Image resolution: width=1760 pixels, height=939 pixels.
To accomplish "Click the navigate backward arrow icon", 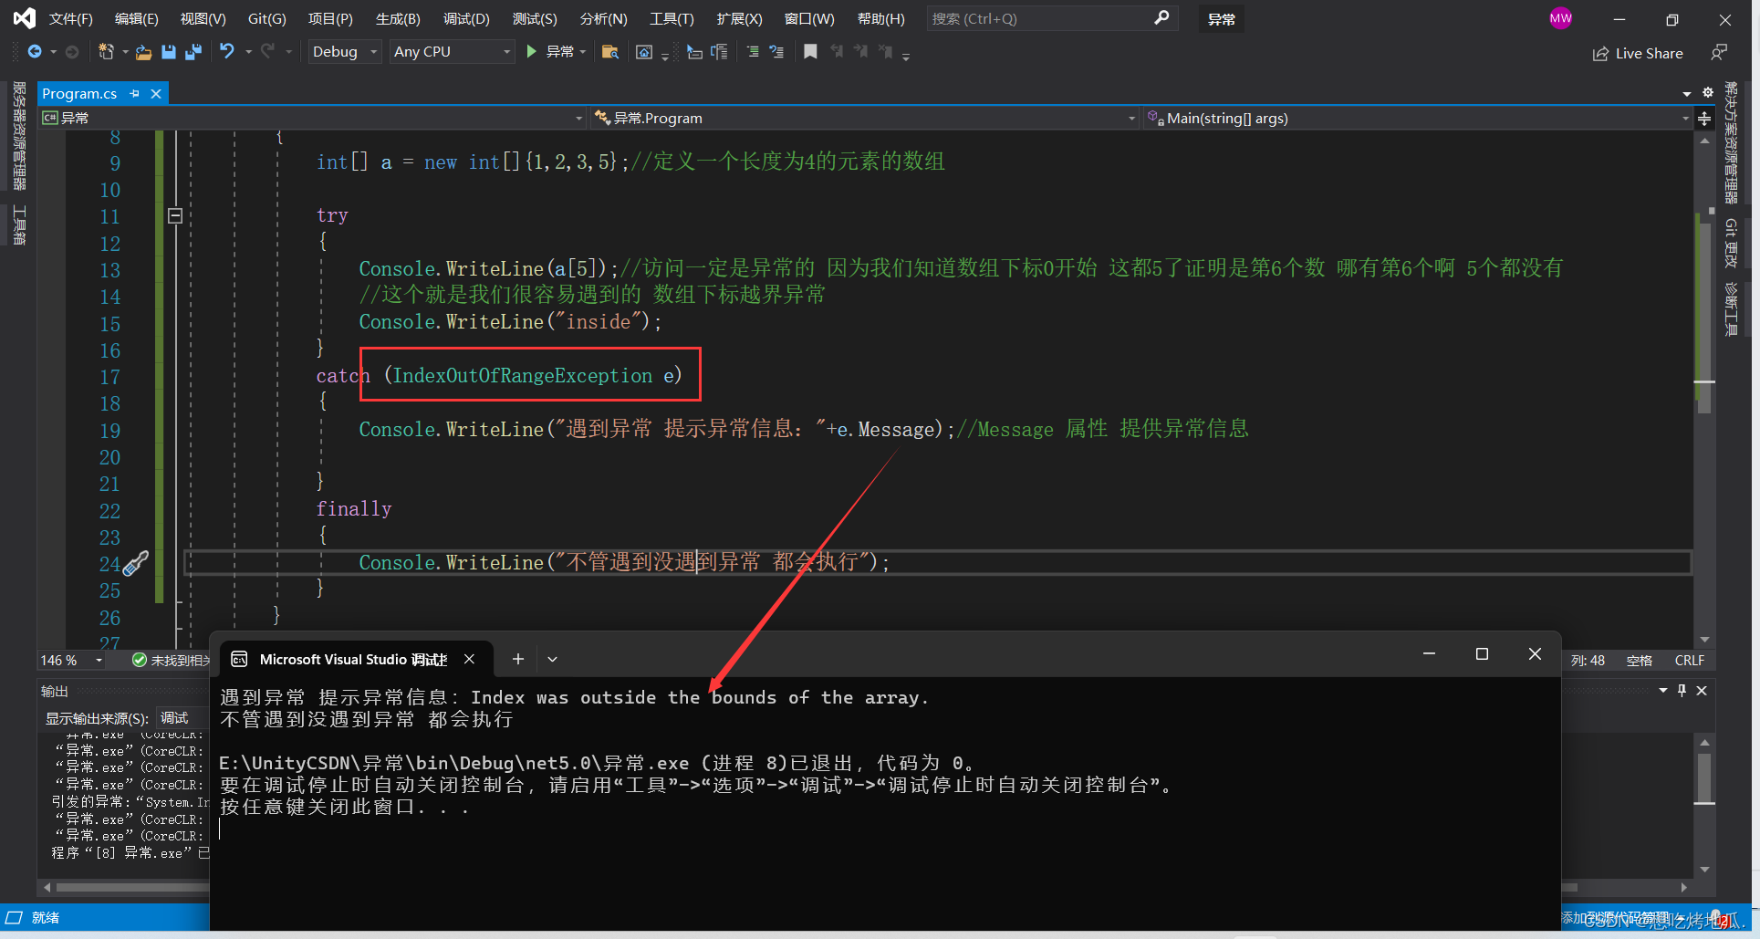I will click(35, 52).
